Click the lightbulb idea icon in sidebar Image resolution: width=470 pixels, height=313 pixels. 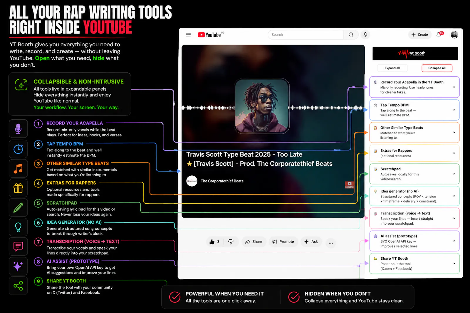pos(18,227)
